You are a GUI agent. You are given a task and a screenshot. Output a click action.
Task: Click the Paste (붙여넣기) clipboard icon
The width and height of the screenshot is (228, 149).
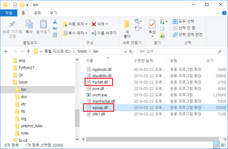pyautogui.click(x=43, y=24)
